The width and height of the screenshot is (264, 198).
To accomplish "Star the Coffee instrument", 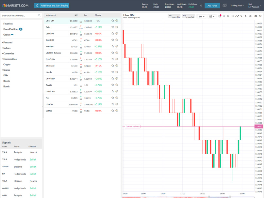I will [113, 111].
